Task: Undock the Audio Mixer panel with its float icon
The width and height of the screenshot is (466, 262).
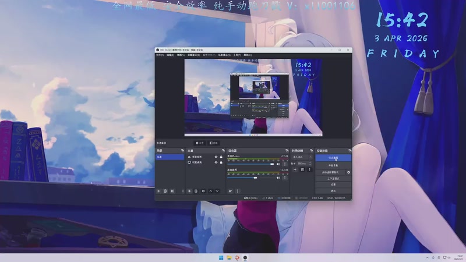Action: coord(287,151)
